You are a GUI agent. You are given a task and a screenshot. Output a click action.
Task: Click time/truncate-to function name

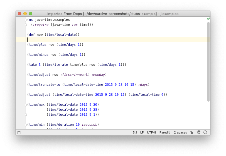point(45,85)
